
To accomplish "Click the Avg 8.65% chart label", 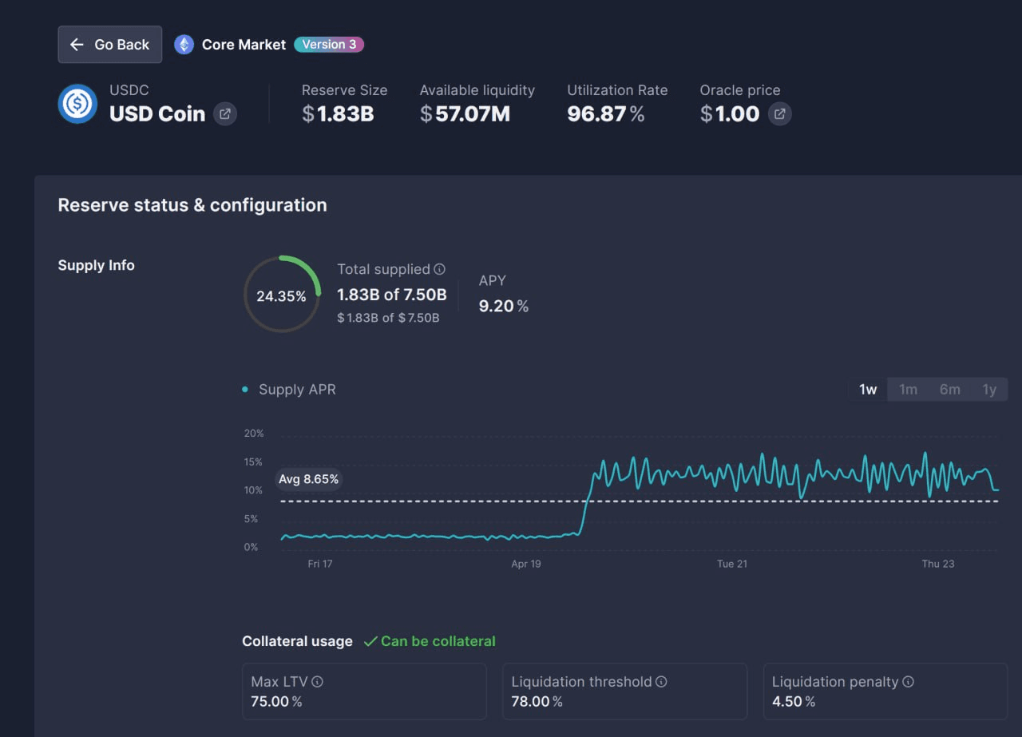I will pos(308,479).
